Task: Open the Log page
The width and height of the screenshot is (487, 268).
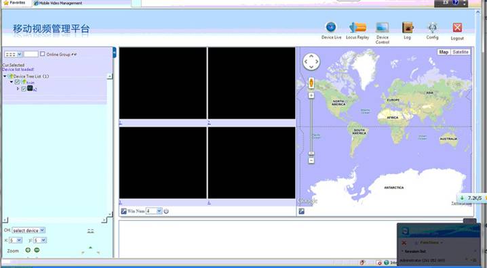Action: 407,30
